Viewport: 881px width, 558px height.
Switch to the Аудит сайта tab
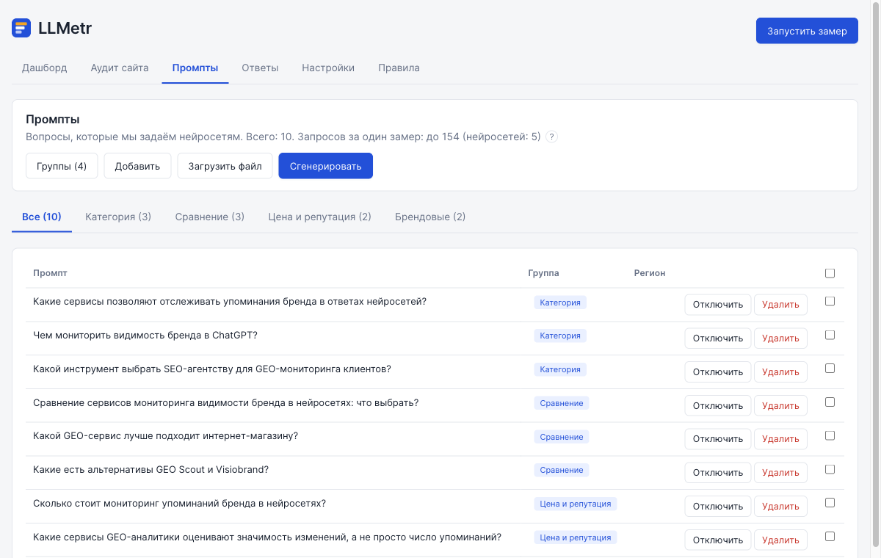pyautogui.click(x=120, y=68)
